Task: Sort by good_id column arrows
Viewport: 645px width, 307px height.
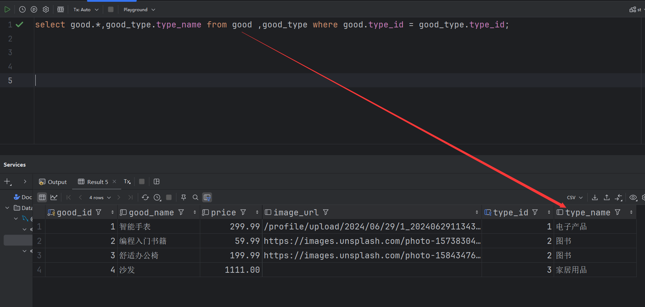Action: [113, 212]
